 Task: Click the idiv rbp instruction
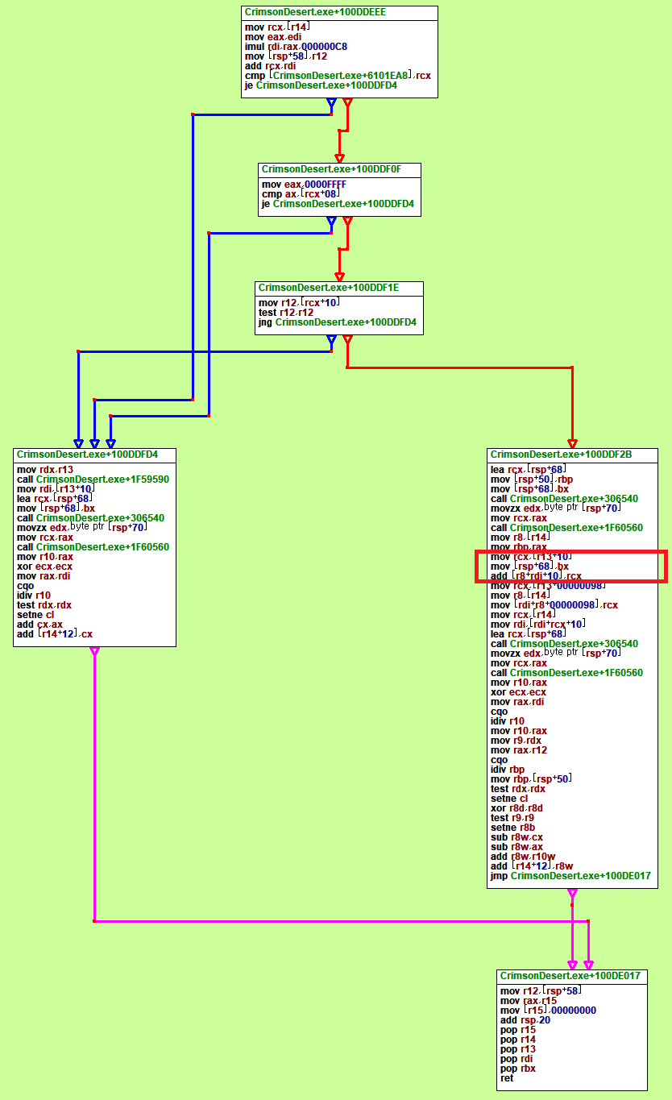click(x=509, y=770)
